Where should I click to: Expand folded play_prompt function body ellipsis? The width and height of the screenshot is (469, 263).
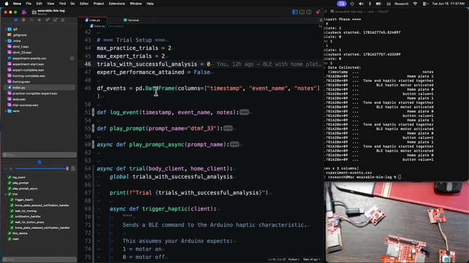pos(228,128)
